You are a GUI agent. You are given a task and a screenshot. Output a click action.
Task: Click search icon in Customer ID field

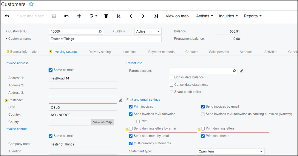click(x=100, y=31)
